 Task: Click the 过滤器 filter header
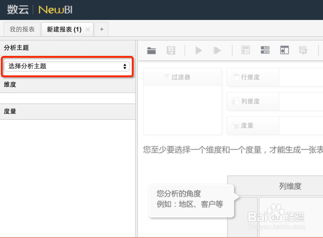pos(182,77)
